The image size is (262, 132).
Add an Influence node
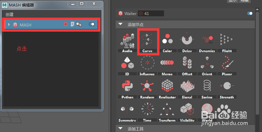147,65
